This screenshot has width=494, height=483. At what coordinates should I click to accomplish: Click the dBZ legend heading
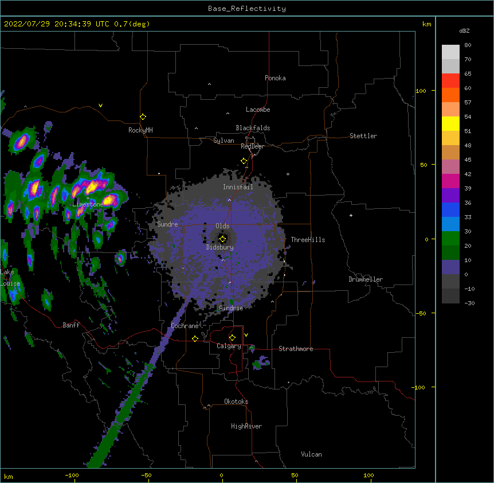[x=464, y=31]
